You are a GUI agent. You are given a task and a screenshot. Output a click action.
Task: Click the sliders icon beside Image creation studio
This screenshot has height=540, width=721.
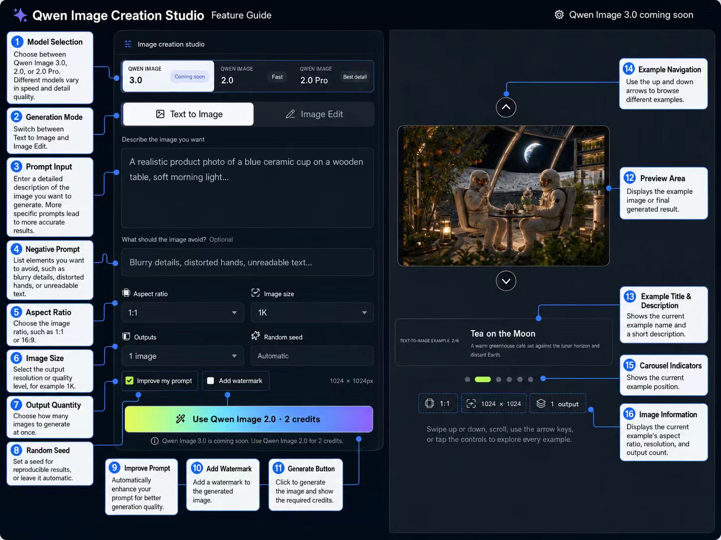[128, 44]
